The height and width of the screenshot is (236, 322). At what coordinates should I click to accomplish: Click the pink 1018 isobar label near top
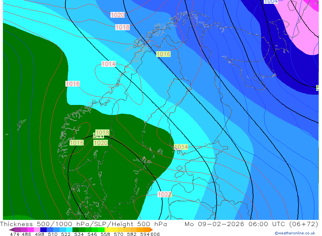(122, 27)
